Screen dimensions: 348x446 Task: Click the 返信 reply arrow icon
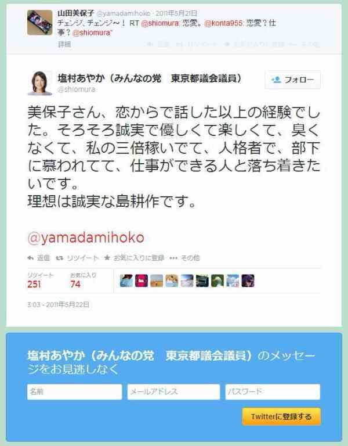tap(30, 258)
